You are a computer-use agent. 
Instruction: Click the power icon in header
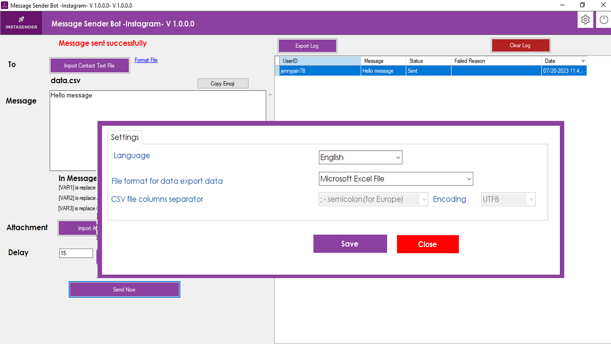pos(604,20)
